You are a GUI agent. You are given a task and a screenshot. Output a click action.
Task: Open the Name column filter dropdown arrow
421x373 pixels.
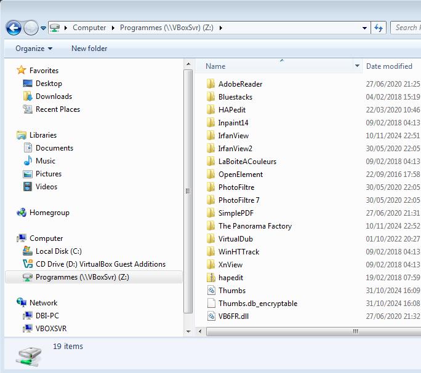[x=357, y=66]
